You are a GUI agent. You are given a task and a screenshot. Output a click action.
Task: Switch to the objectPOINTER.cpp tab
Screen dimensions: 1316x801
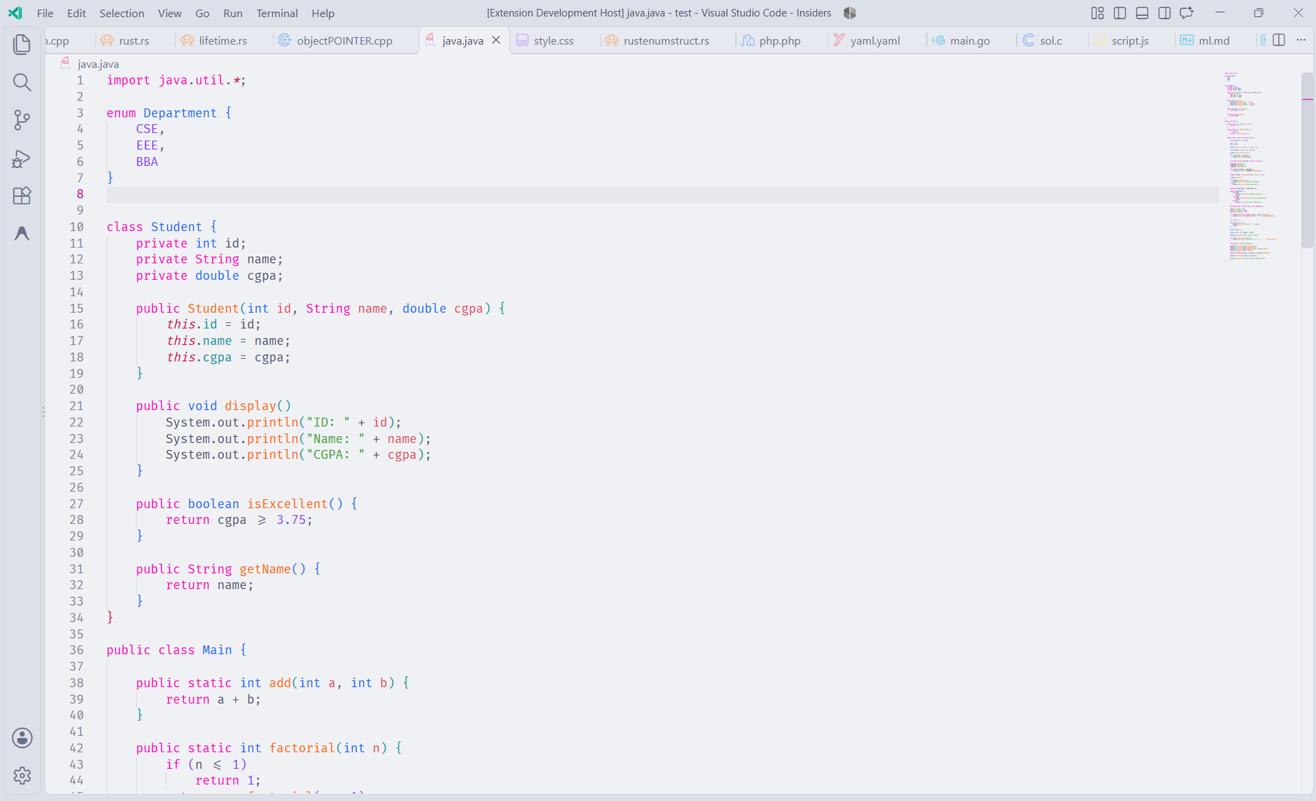tap(345, 40)
